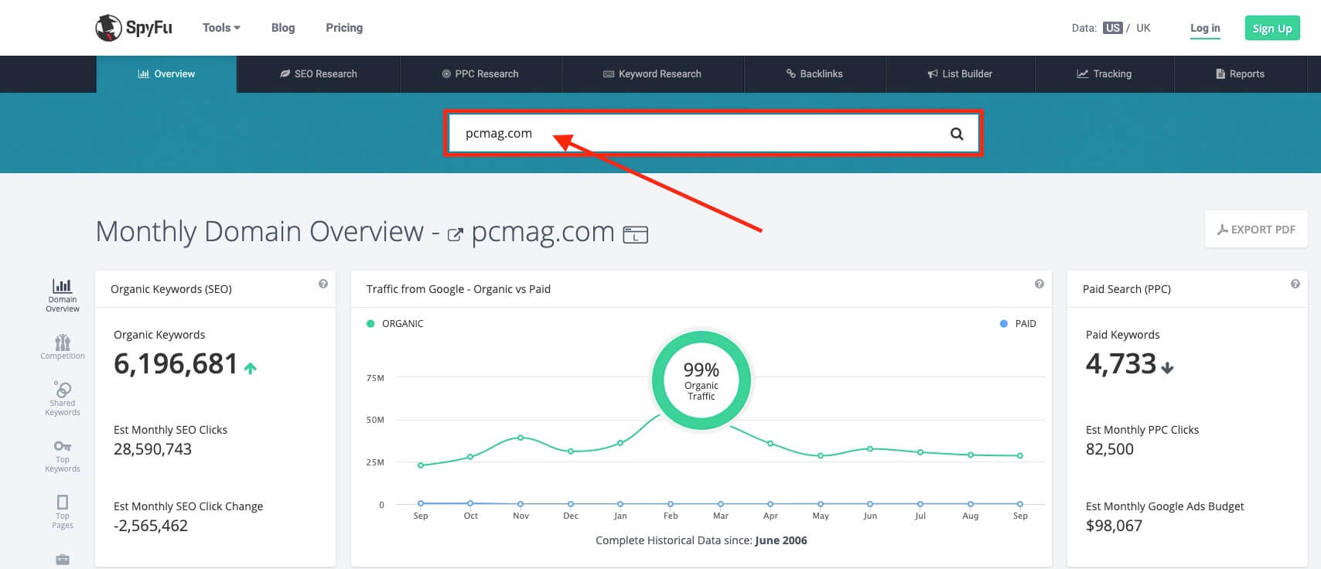The image size is (1321, 569).
Task: Click the Log in link
Action: (x=1204, y=29)
